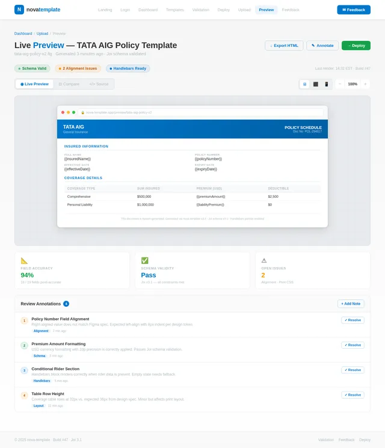385x448 pixels.
Task: Resolve Premium Amount Formatting annotation
Action: (353, 345)
